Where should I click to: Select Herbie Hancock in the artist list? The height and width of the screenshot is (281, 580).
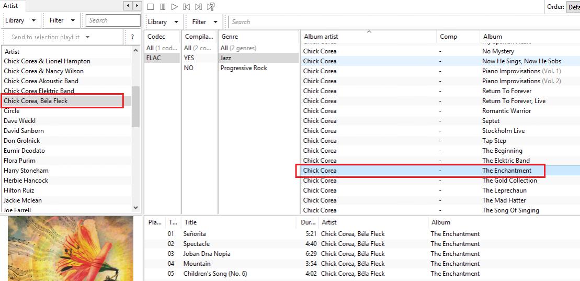coord(26,181)
